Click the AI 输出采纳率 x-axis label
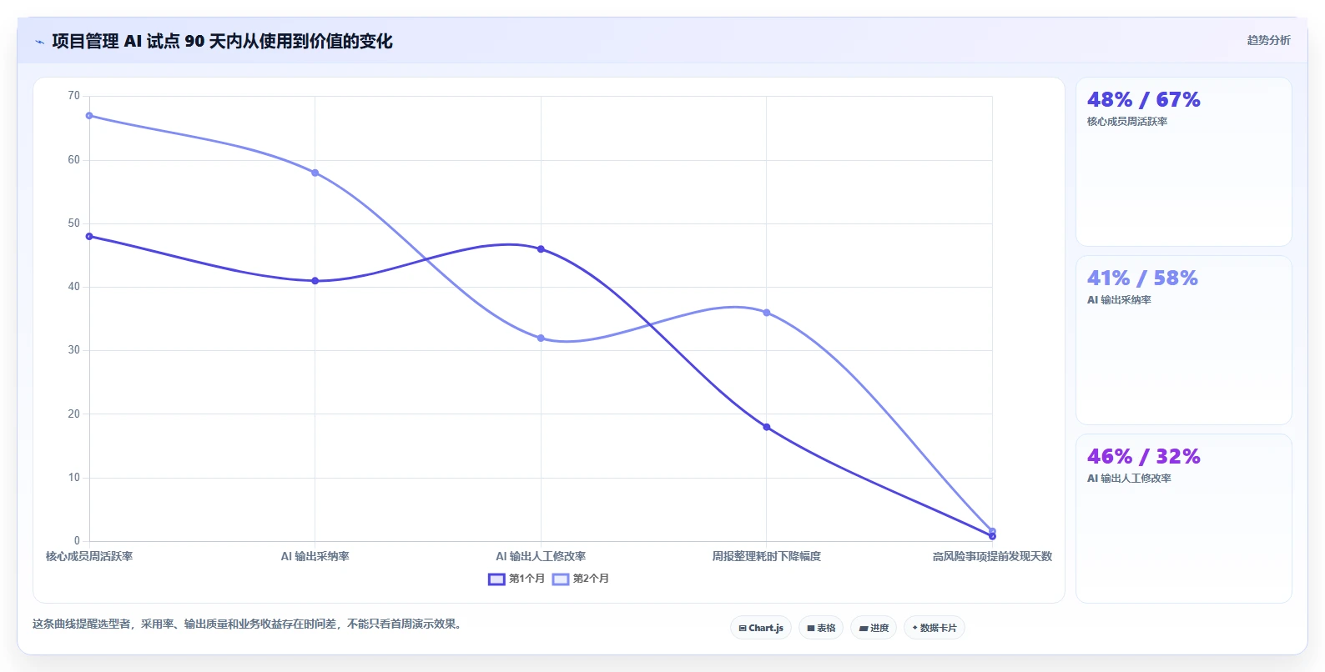The height and width of the screenshot is (672, 1325). [315, 556]
